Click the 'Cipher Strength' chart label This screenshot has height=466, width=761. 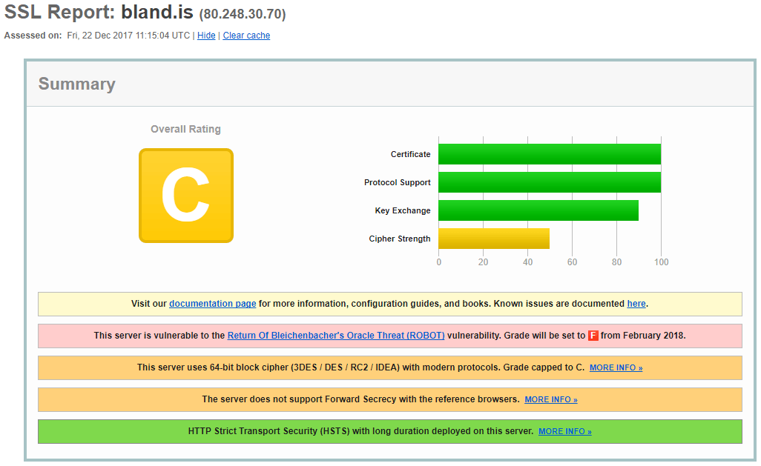click(x=400, y=239)
